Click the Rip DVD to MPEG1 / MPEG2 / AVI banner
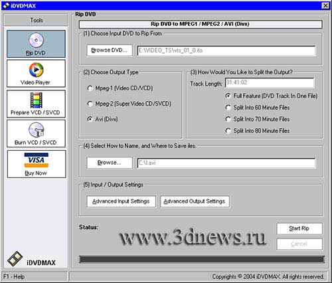 point(201,24)
